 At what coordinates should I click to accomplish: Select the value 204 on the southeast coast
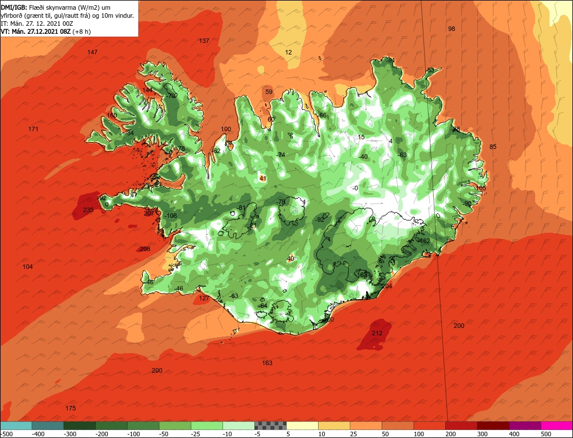(387, 286)
